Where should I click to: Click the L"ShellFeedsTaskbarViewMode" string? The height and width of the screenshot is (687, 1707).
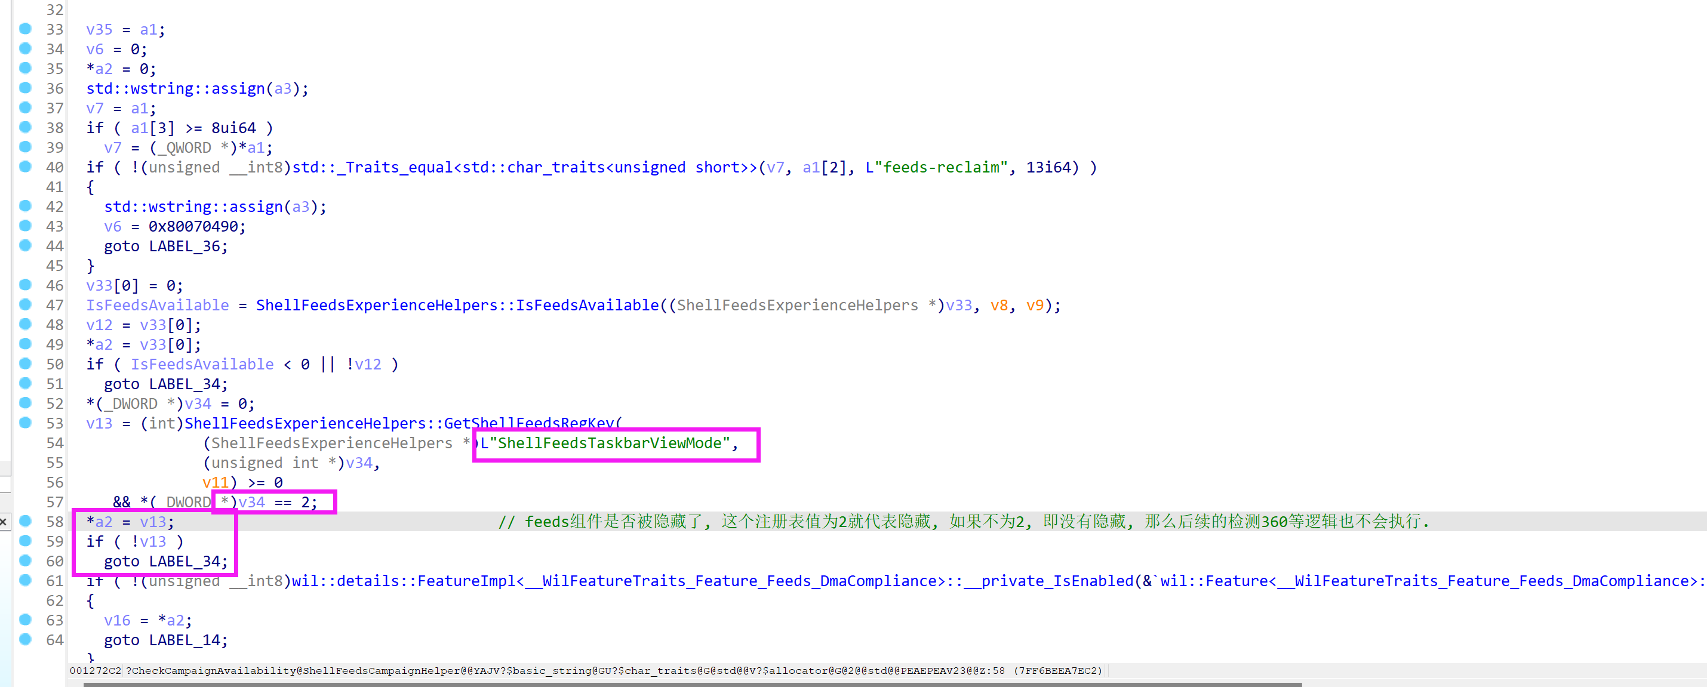(605, 442)
